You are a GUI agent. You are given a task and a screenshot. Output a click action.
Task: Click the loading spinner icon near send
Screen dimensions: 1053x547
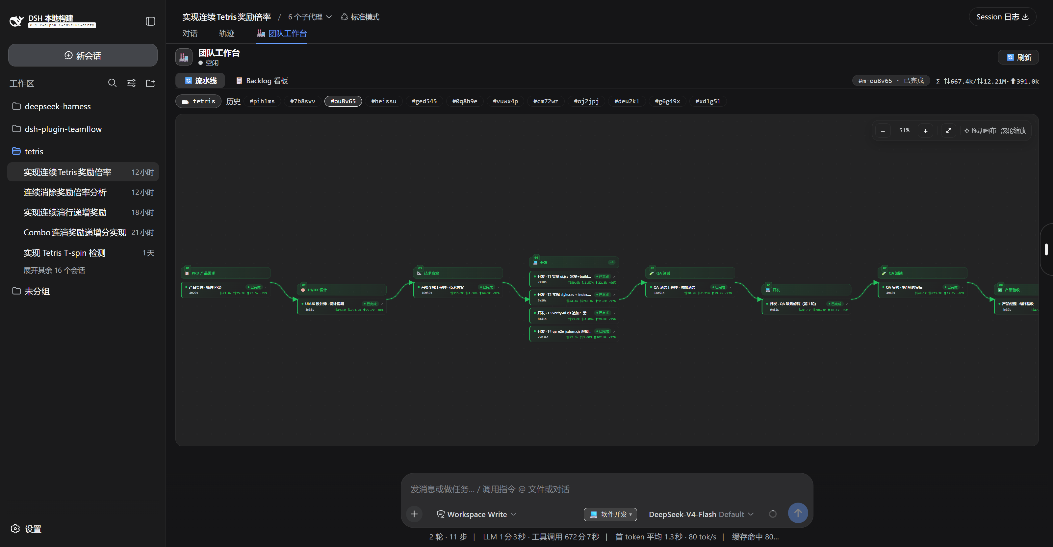pyautogui.click(x=773, y=514)
